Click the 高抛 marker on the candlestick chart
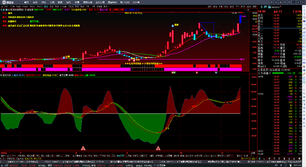This screenshot has height=167, width=306. point(176,25)
